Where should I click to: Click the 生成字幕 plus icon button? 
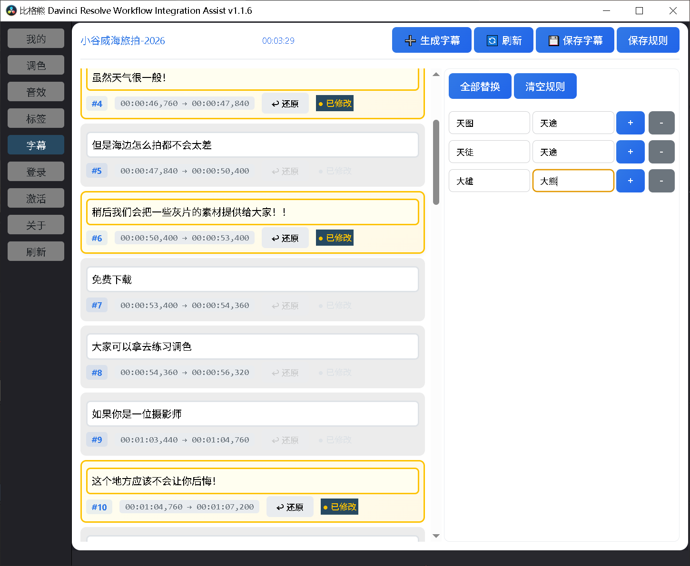click(431, 40)
